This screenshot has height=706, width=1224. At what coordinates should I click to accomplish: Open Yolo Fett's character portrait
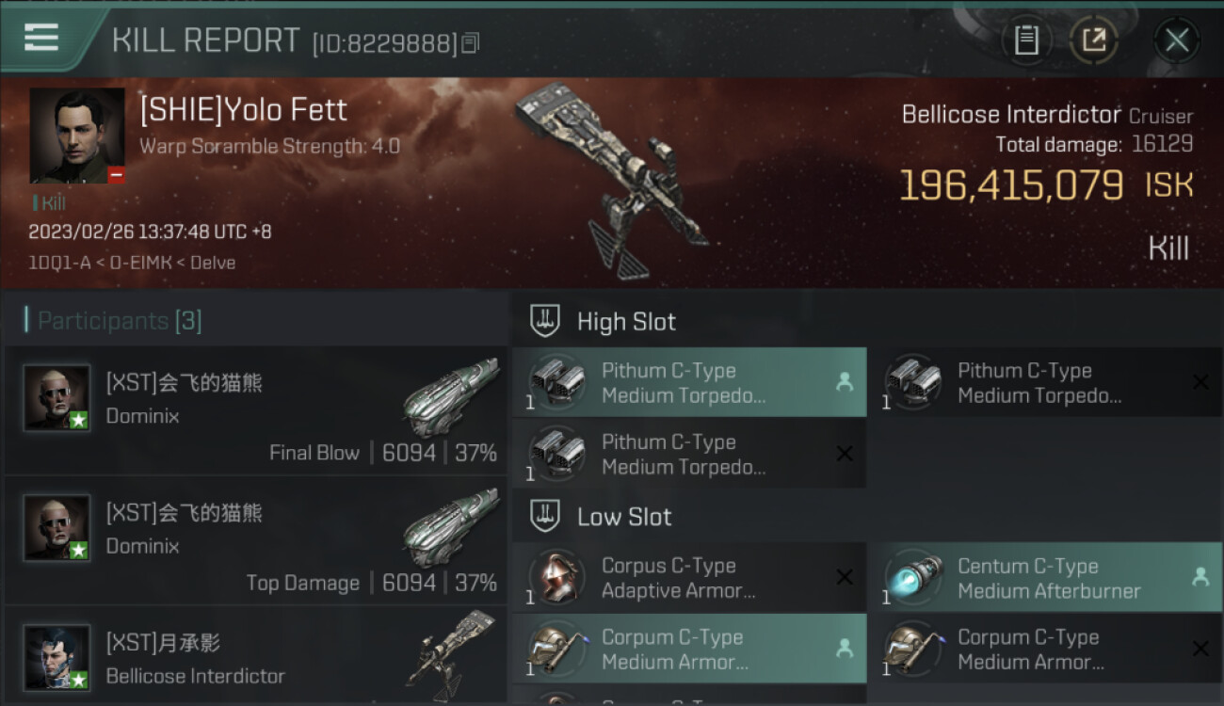coord(77,136)
